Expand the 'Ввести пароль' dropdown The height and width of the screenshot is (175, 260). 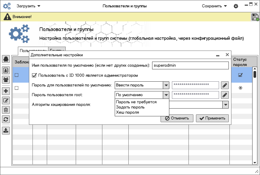coord(166,85)
